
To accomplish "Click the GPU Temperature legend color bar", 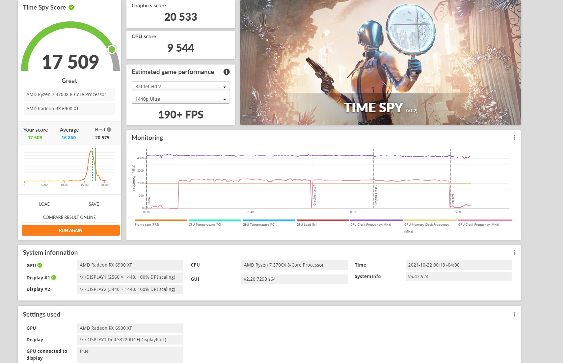I will click(x=268, y=220).
